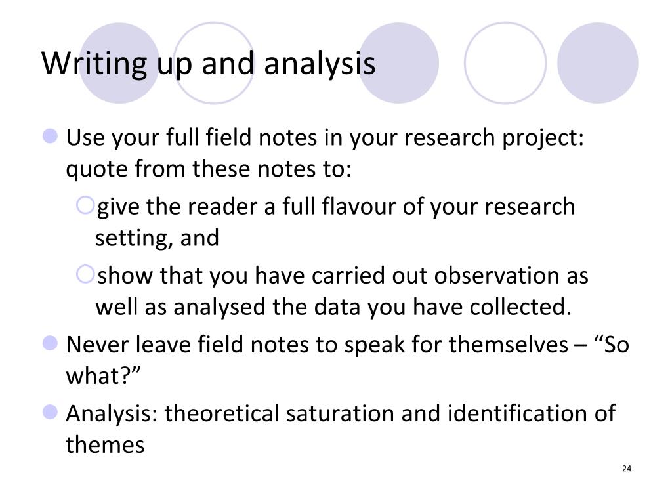Click the slide title 'Writing up and analysis'

pos(208,64)
